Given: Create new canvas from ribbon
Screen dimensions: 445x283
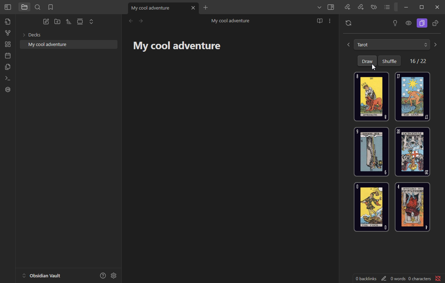Looking at the screenshot, I should pyautogui.click(x=8, y=44).
